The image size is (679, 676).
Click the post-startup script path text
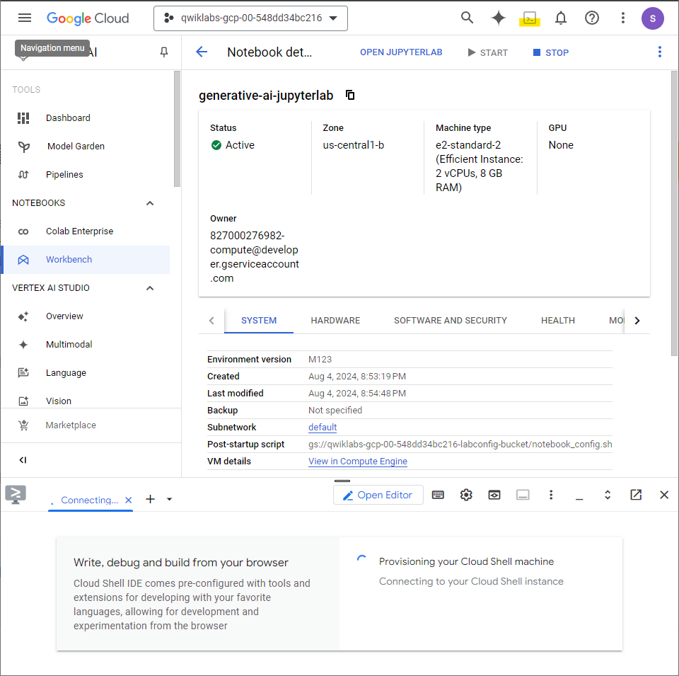point(460,444)
